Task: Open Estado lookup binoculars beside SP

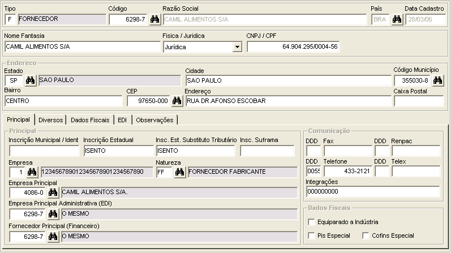Action: click(30, 80)
